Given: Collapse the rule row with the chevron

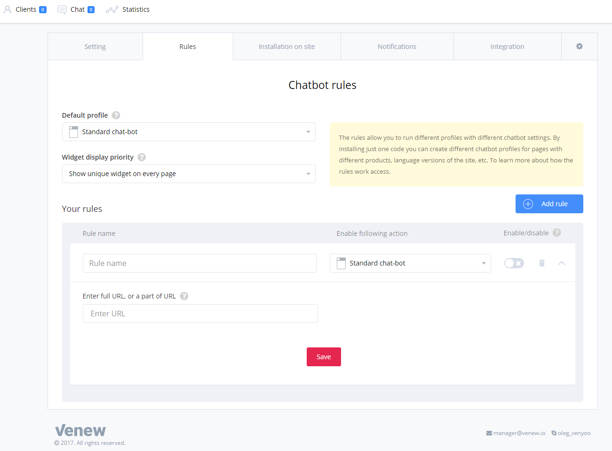Looking at the screenshot, I should [x=562, y=263].
